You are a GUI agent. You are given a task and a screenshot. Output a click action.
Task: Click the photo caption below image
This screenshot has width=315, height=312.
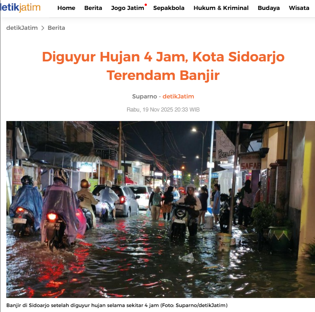[x=117, y=305]
